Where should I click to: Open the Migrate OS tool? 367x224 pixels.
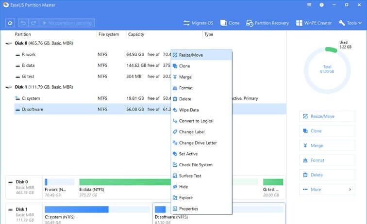(198, 23)
